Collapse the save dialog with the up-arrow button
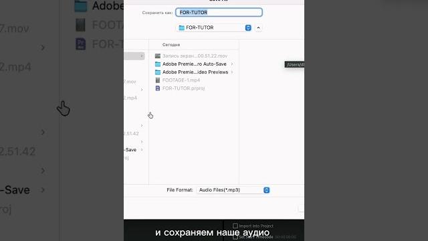This screenshot has width=428, height=241. [x=258, y=27]
